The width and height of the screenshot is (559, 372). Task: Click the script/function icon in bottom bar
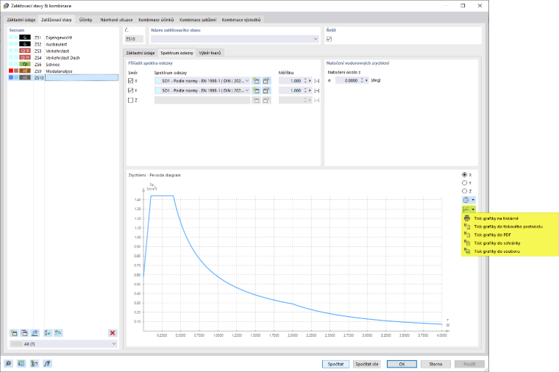pyautogui.click(x=47, y=363)
